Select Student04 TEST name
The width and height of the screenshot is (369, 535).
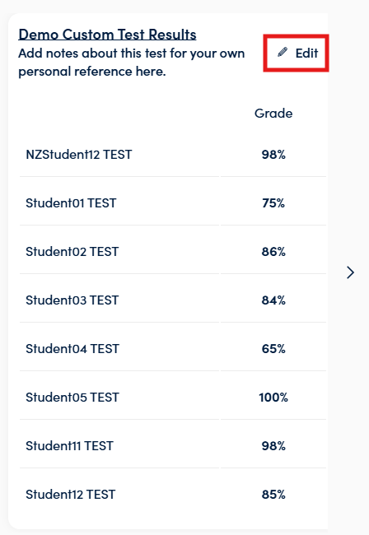(72, 349)
